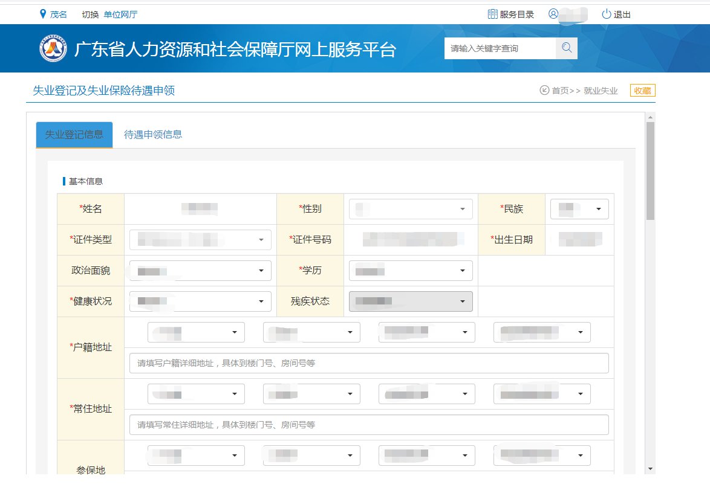Screen dimensions: 710x496
Task: Click the magnifier search icon
Action: pos(567,48)
